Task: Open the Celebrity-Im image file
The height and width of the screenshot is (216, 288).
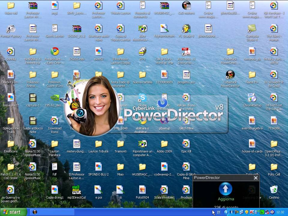Action: 11,75
